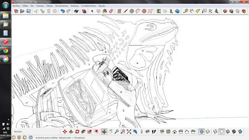249x140 pixels.
Task: Click the Extension Warehouse icon
Action: [244, 11]
